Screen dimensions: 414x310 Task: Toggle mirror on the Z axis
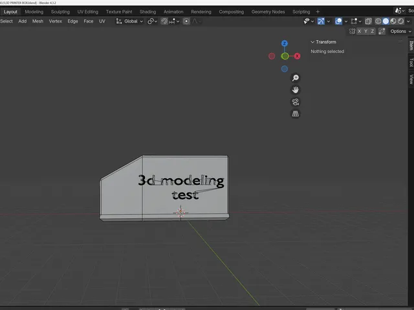point(373,32)
